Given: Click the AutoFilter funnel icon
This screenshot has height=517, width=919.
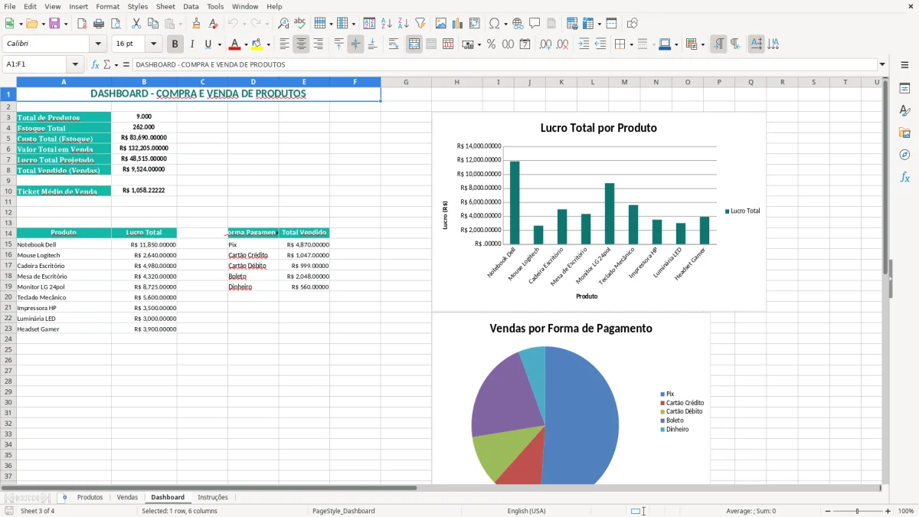Looking at the screenshot, I should pyautogui.click(x=420, y=24).
